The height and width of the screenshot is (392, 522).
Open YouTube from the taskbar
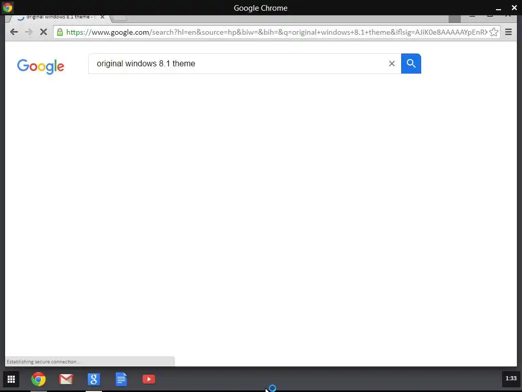pos(149,379)
